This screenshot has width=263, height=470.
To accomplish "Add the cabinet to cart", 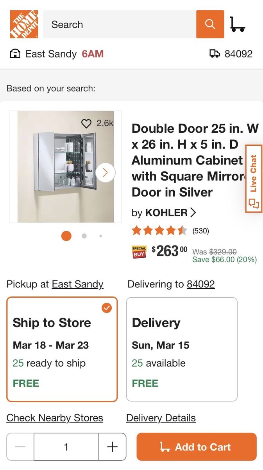I will pos(197,447).
